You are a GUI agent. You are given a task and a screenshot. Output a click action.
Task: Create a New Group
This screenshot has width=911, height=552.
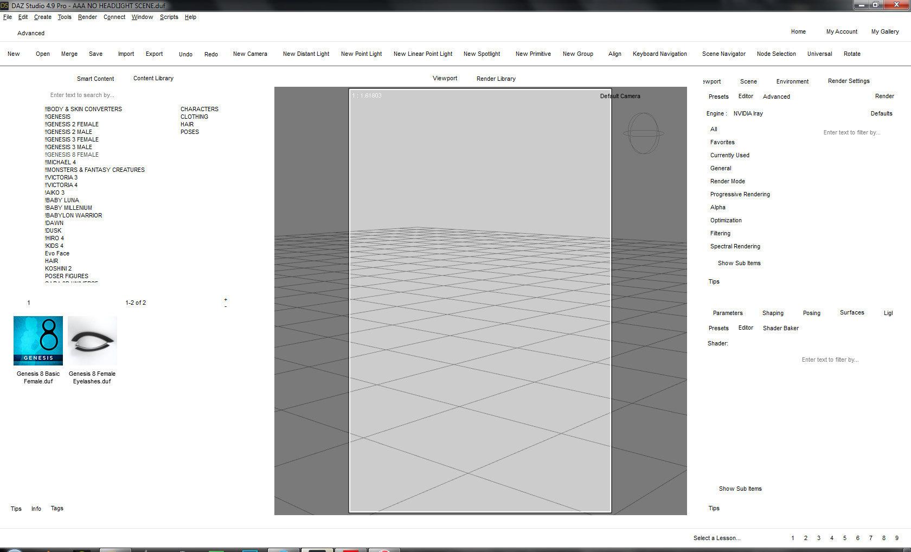pyautogui.click(x=578, y=54)
